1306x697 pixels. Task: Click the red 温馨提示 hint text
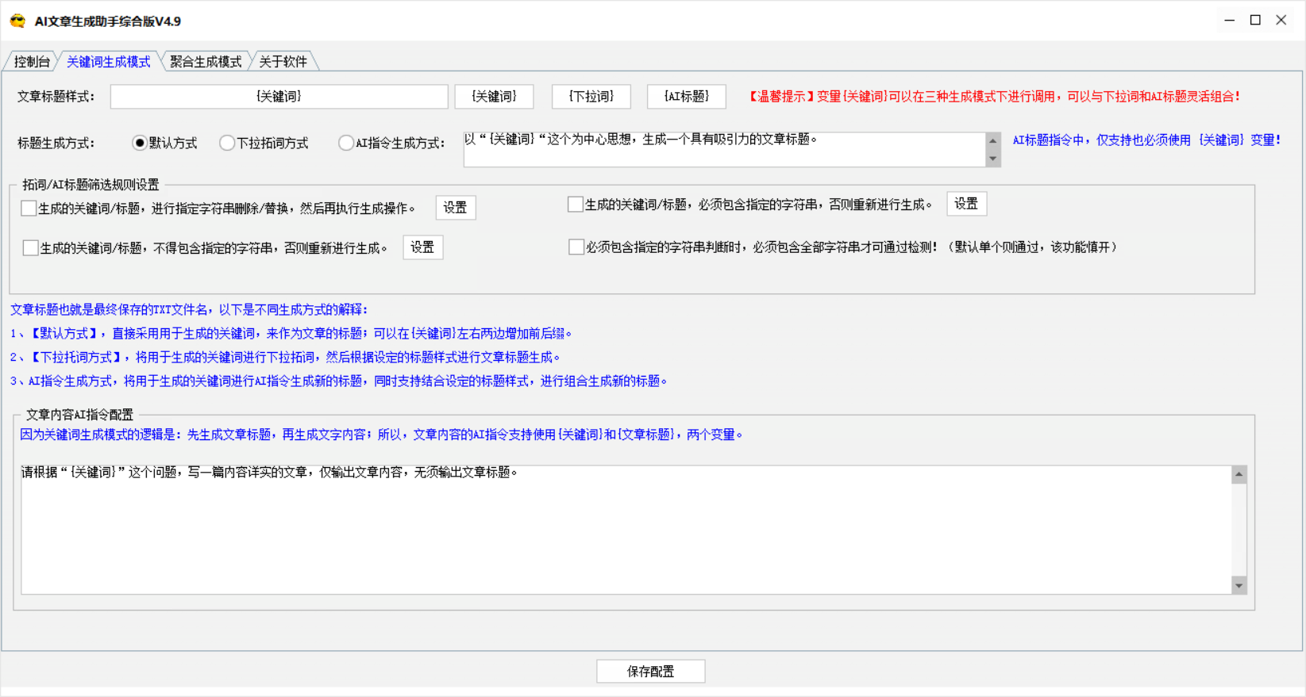pos(993,97)
